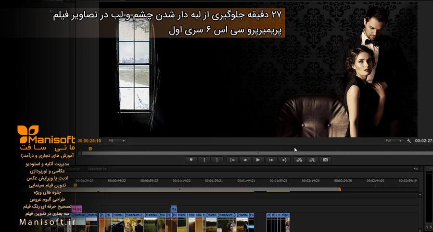Viewport: 433px width, 232px height.
Task: Click the Go to In point button
Action: click(232, 160)
